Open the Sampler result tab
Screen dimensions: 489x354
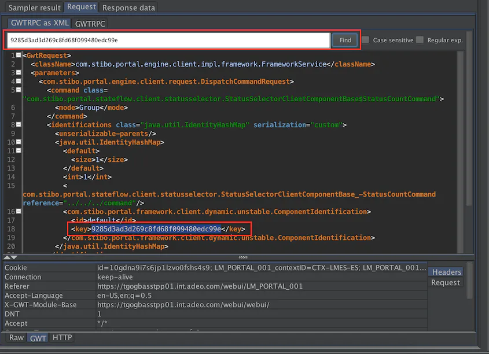tap(34, 8)
